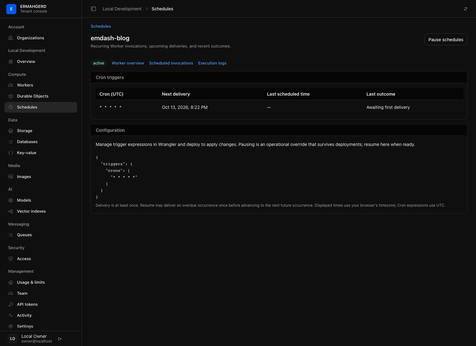Image resolution: width=476 pixels, height=346 pixels.
Task: Open the Worker overview link
Action: pyautogui.click(x=128, y=63)
